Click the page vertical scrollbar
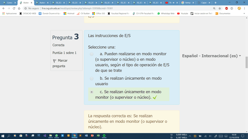 pos(246,61)
